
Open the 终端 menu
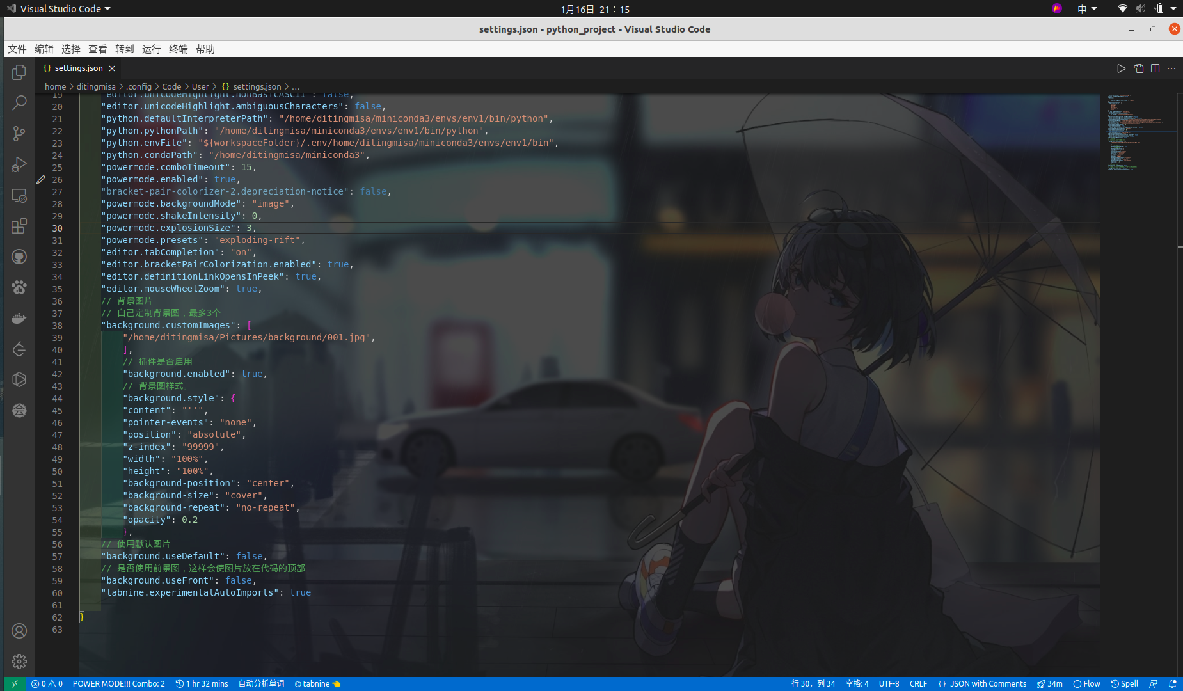[179, 49]
